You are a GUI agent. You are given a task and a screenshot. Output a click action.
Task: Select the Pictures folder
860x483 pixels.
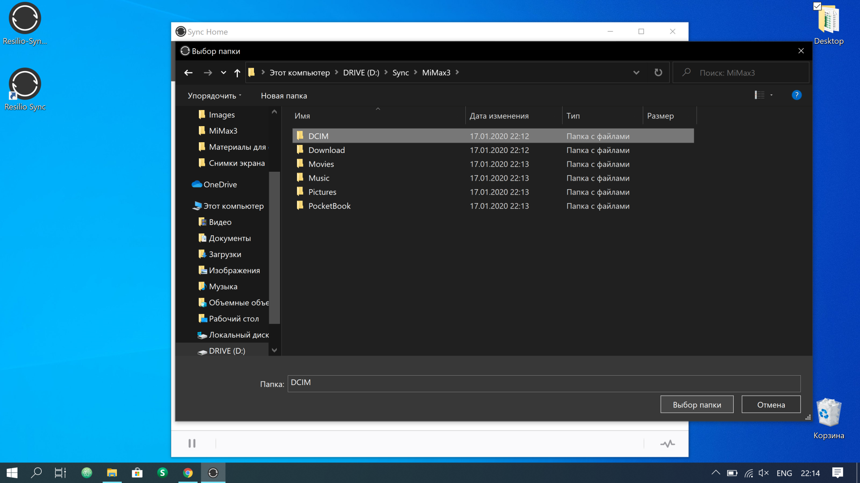pos(493,192)
